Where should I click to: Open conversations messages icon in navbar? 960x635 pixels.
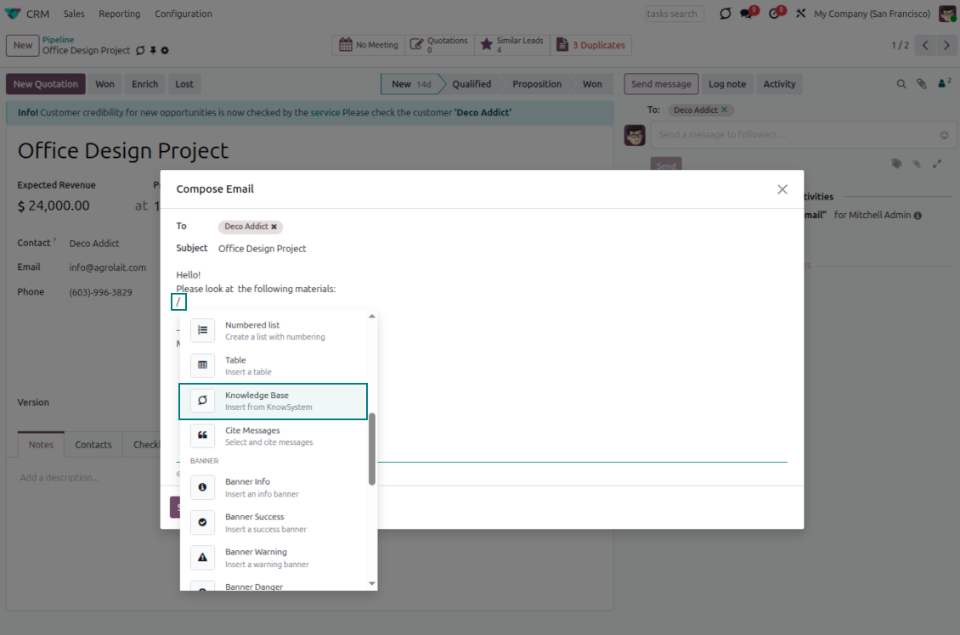click(747, 14)
